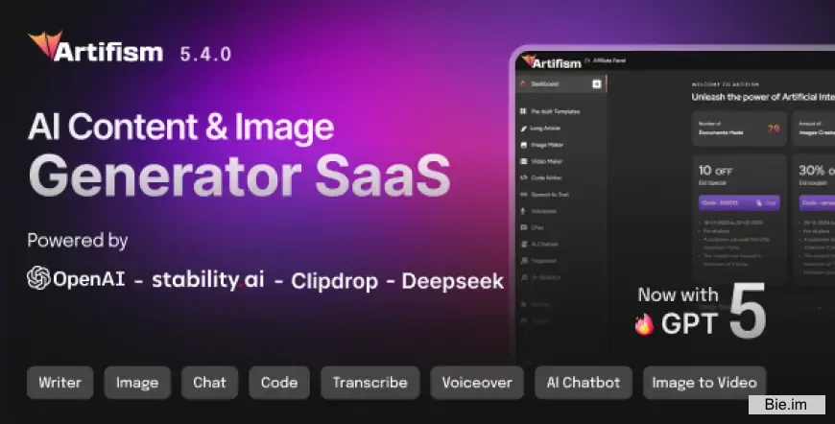Screen dimensions: 835x424
Task: Click the Pre-built Templates grid icon
Action: (x=523, y=111)
